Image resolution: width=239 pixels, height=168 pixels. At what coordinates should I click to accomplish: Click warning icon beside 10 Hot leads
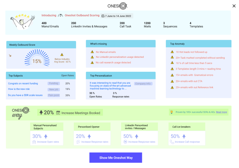[x=172, y=52]
